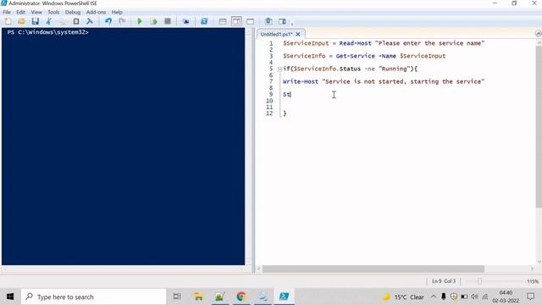Click the Type here to search box
The image size is (542, 305).
(x=94, y=297)
